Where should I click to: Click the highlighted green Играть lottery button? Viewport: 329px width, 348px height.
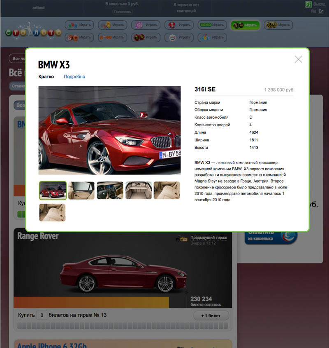coord(245,25)
